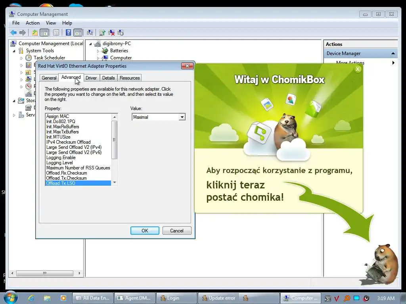Click the property list scroll up arrow
This screenshot has width=406, height=304.
[115, 117]
